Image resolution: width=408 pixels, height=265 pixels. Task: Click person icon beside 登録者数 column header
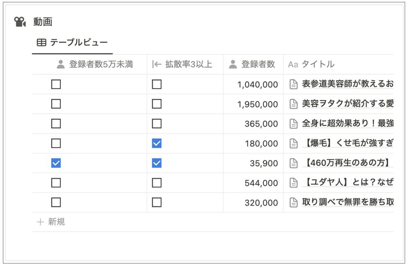(x=233, y=64)
